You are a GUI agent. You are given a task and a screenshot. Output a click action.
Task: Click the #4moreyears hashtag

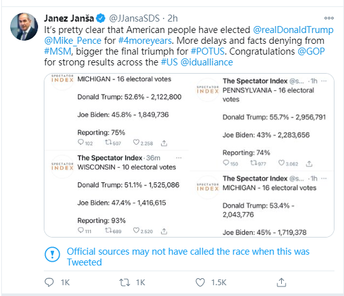145,41
